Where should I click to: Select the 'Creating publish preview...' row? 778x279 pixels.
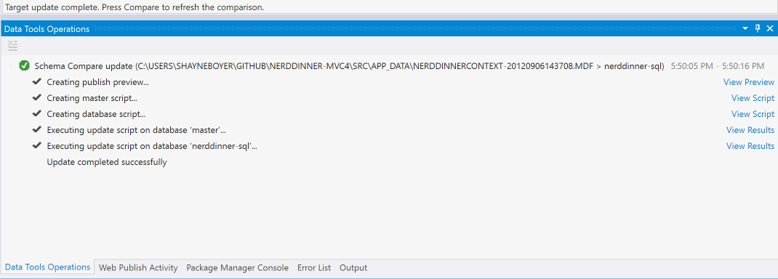pos(97,82)
